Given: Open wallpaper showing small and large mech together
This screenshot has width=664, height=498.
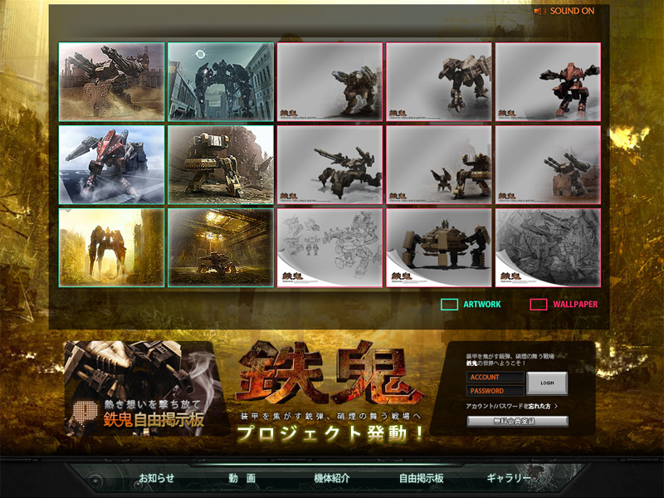Looking at the screenshot, I should click(439, 164).
